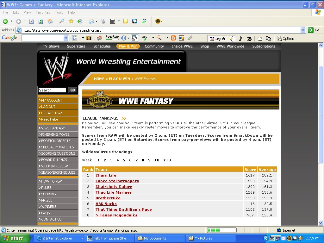
Task: Click the GO button next to WWE Search
Action: pyautogui.click(x=72, y=90)
